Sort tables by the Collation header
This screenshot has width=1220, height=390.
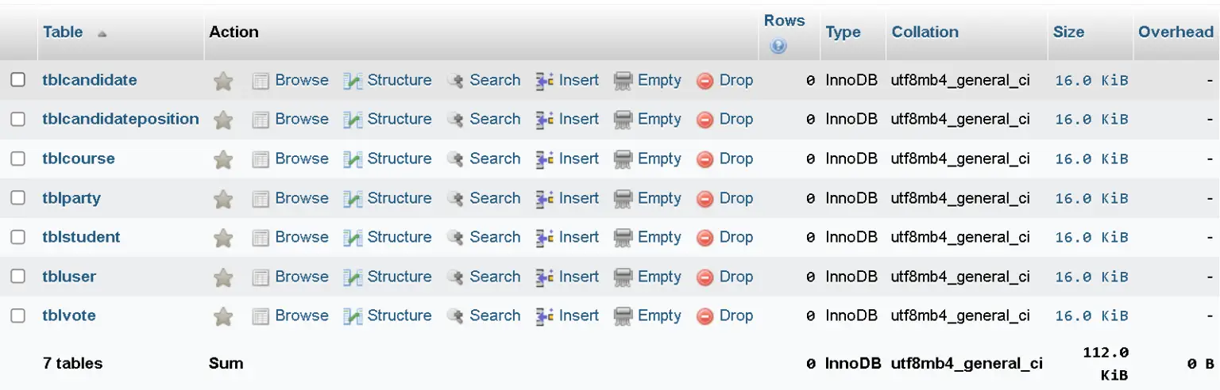(925, 32)
